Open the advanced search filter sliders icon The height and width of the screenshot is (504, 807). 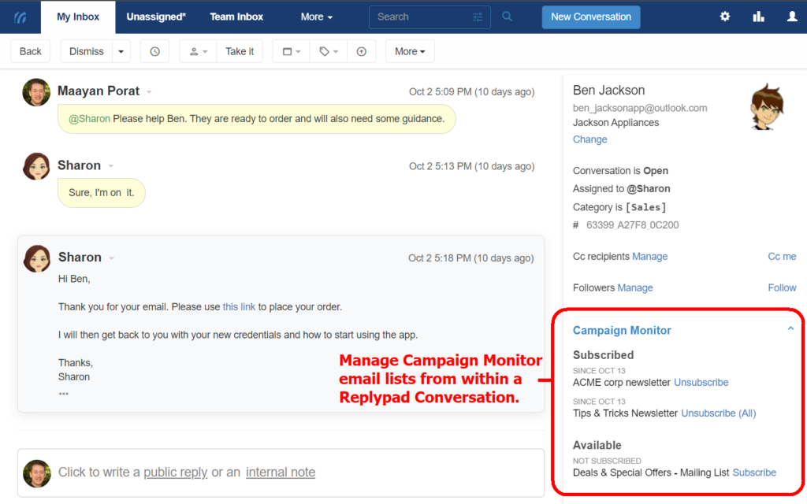click(478, 16)
